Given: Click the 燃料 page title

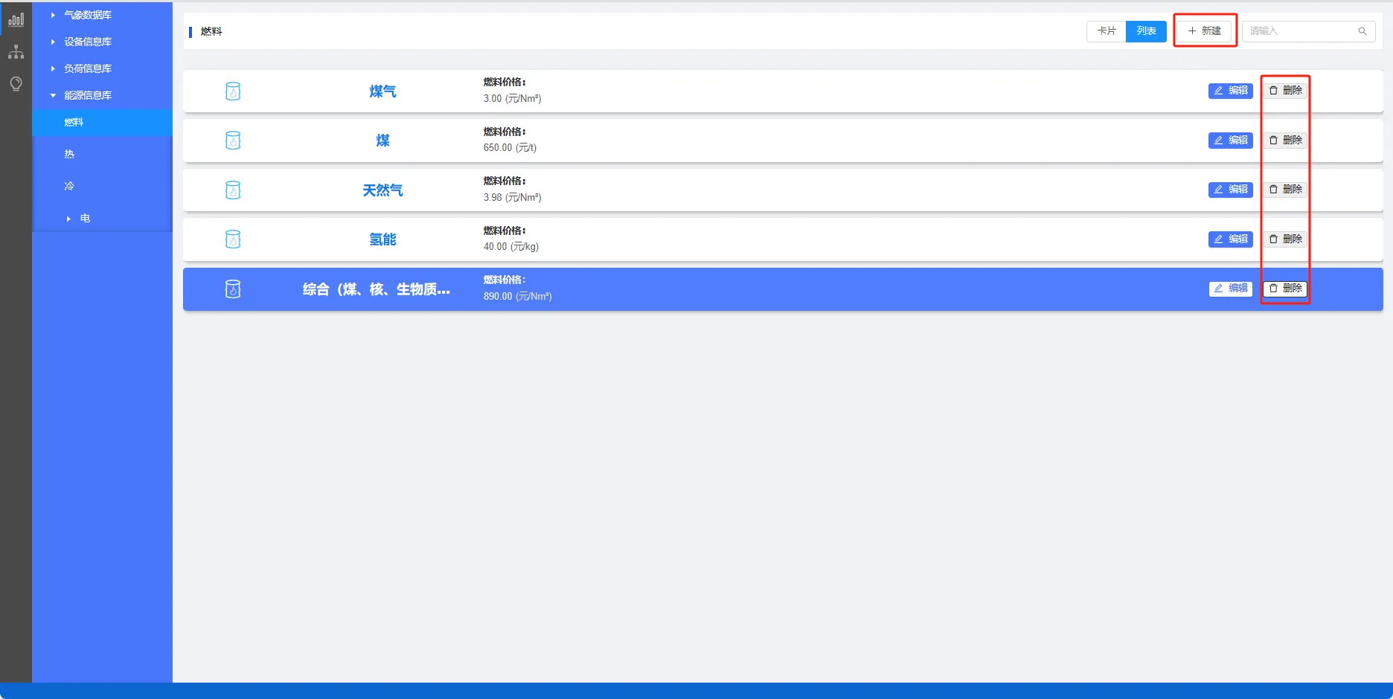Looking at the screenshot, I should [211, 31].
